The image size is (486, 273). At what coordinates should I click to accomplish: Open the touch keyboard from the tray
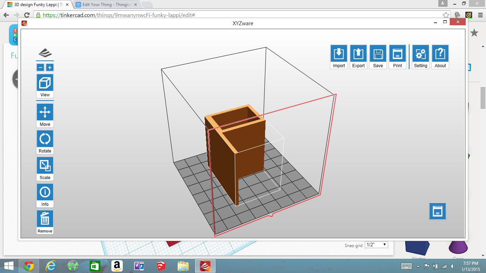407,266
